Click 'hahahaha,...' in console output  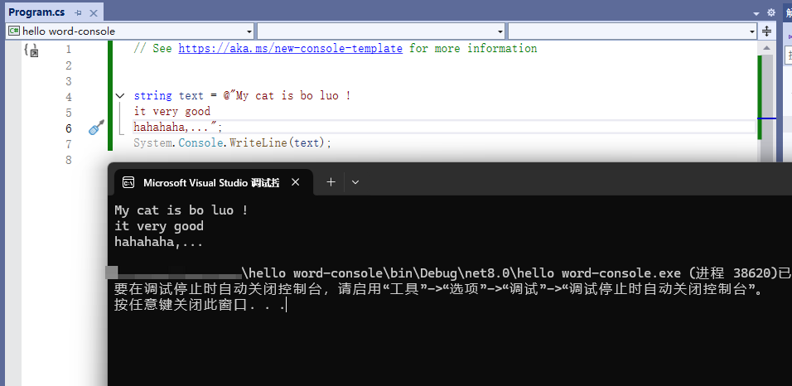point(158,242)
